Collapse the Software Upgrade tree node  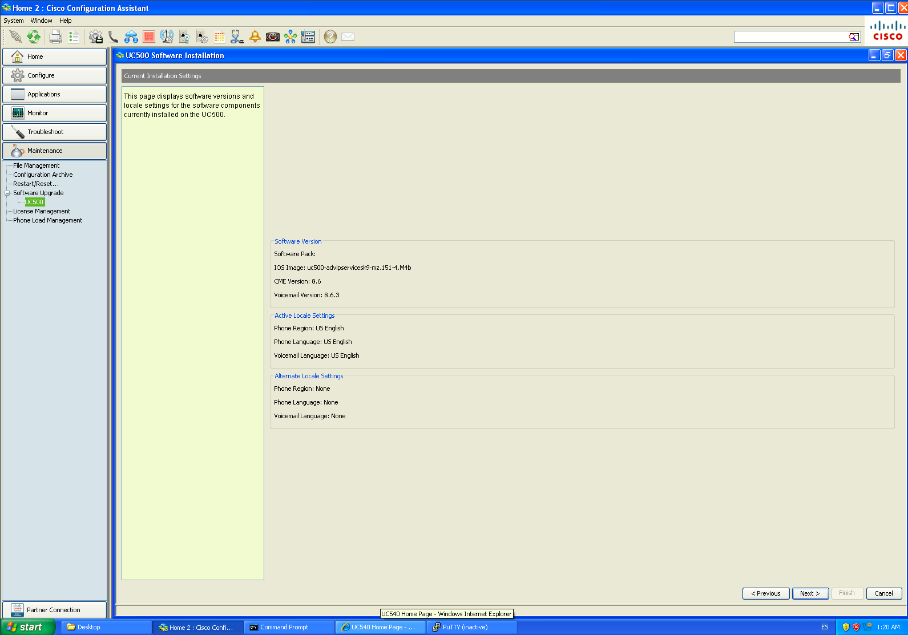(7, 193)
